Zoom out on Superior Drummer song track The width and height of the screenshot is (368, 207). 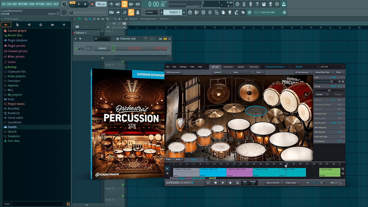point(343,173)
